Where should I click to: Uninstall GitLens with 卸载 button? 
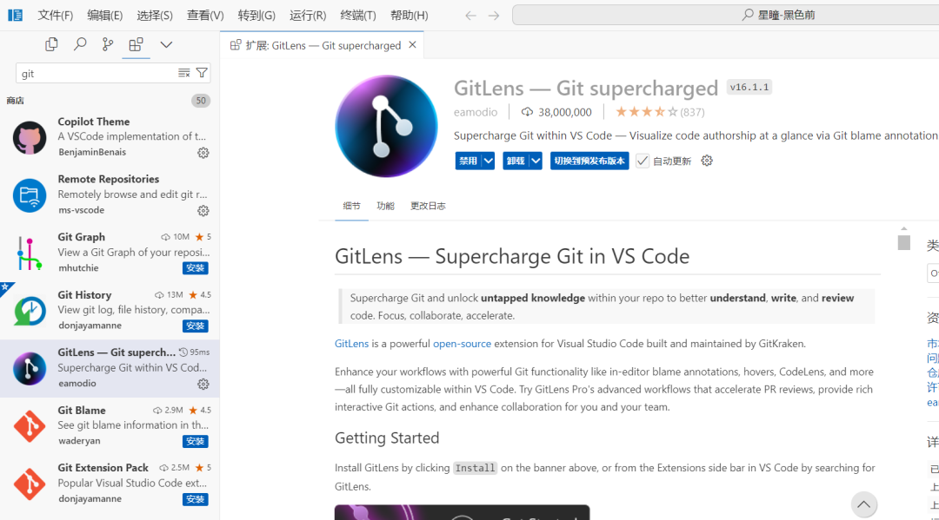coord(516,161)
